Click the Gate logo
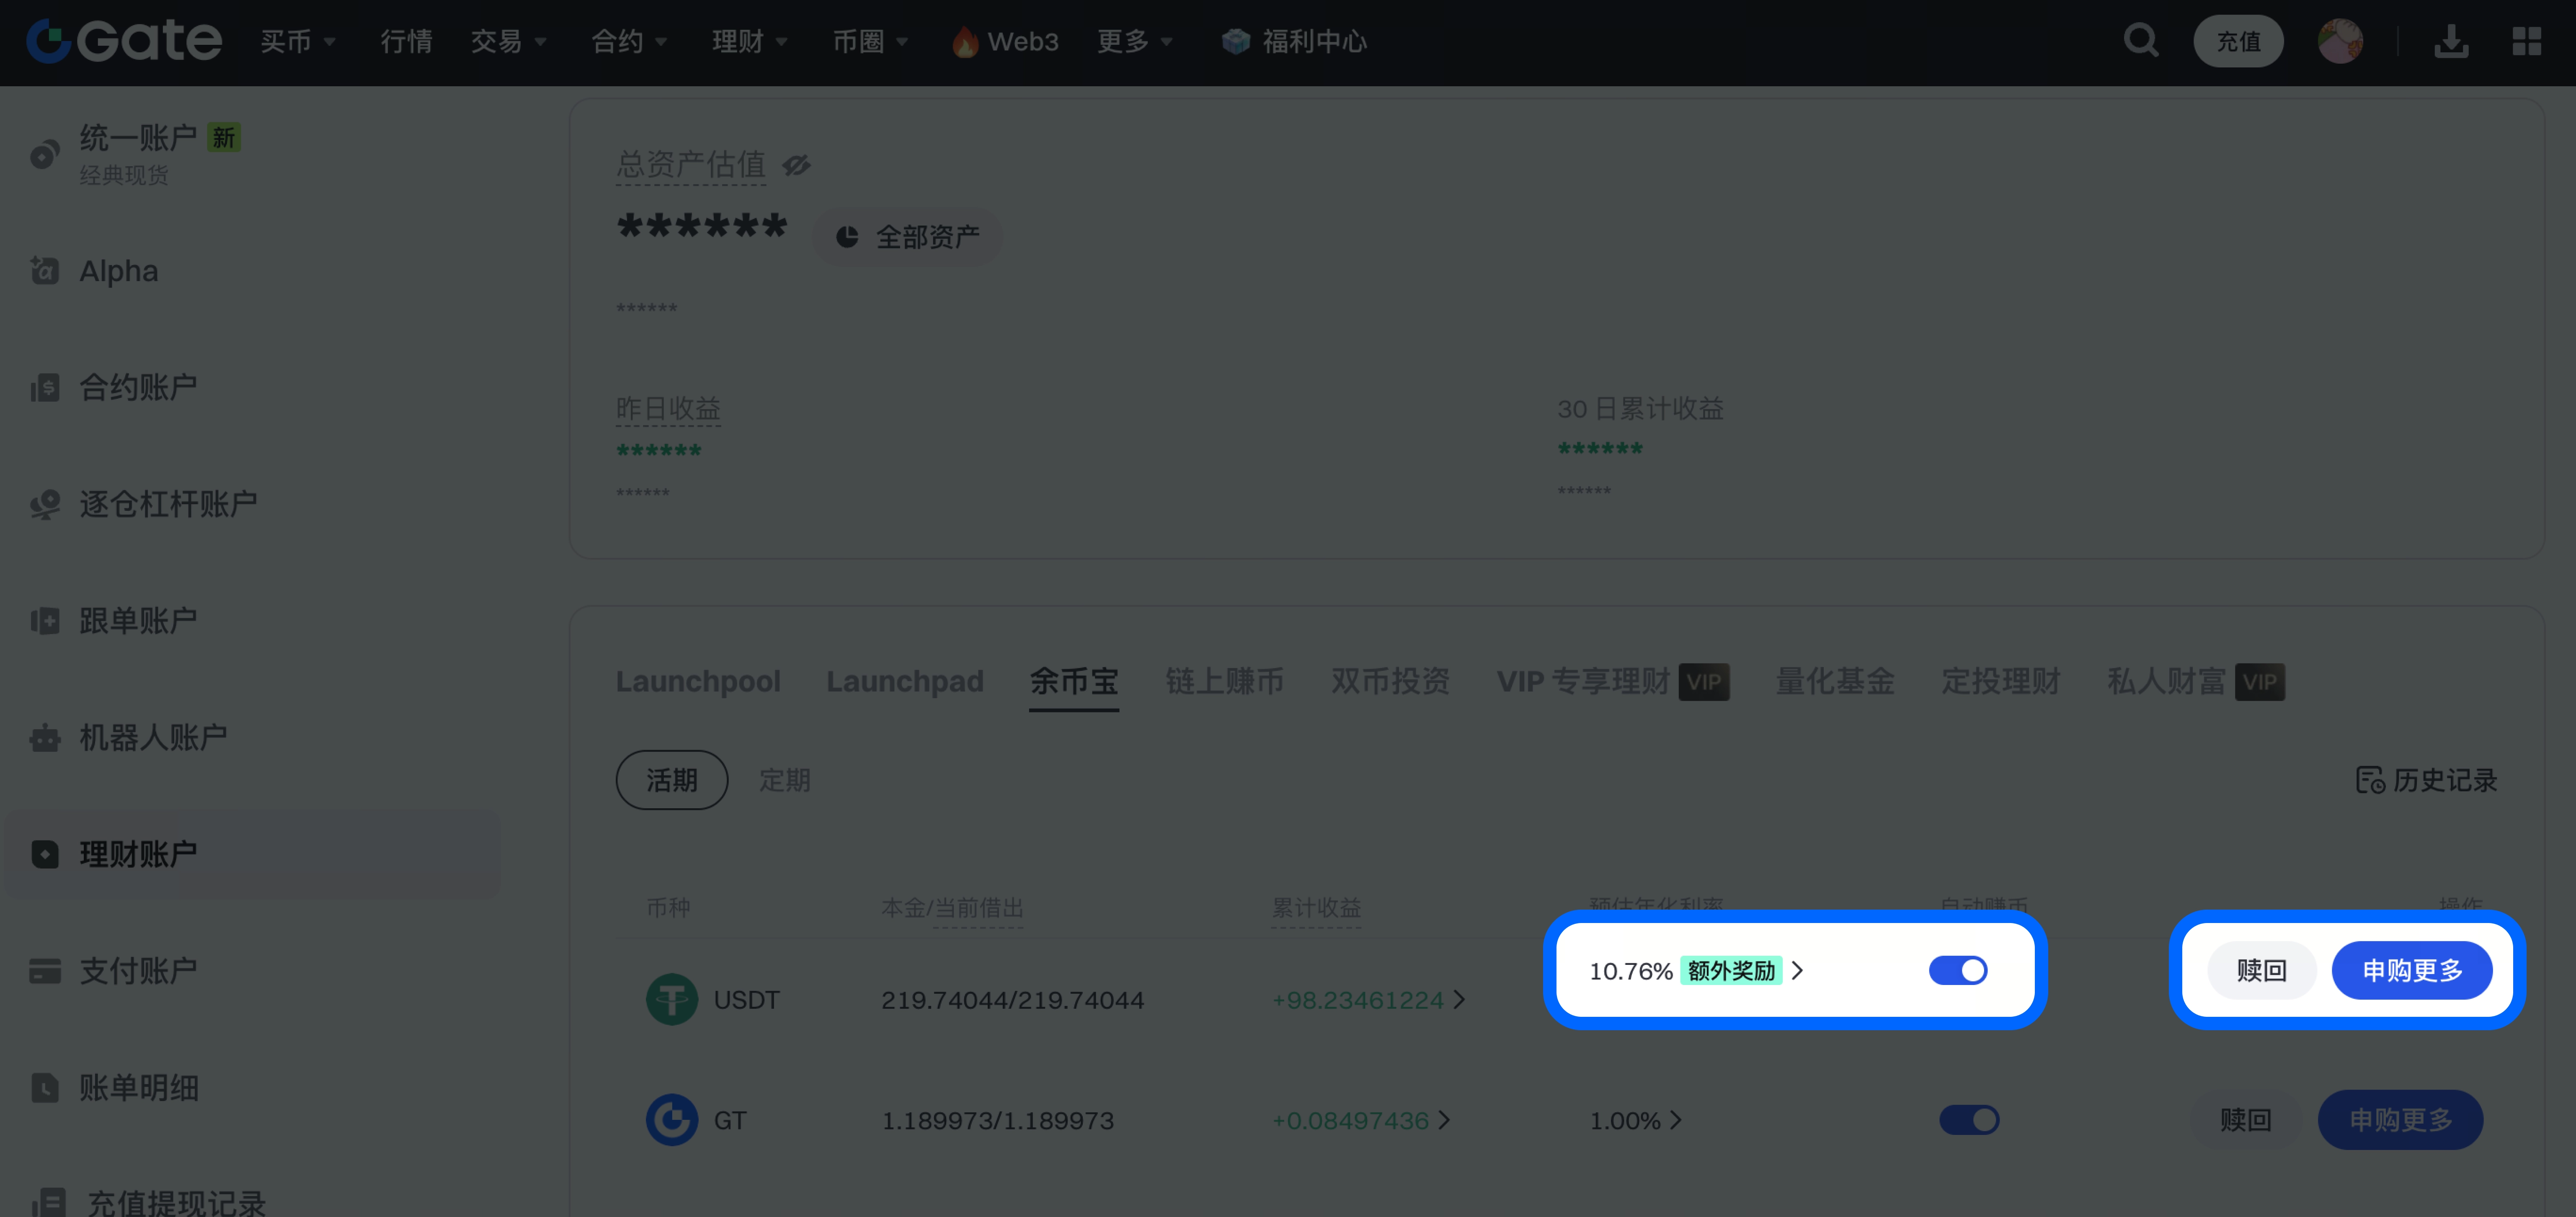The image size is (2576, 1217). [124, 41]
